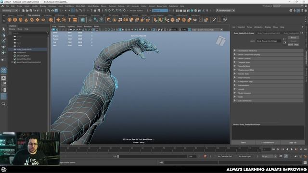Click the Hide button in Attribute Editor
The height and width of the screenshot is (173, 308).
coord(296,45)
